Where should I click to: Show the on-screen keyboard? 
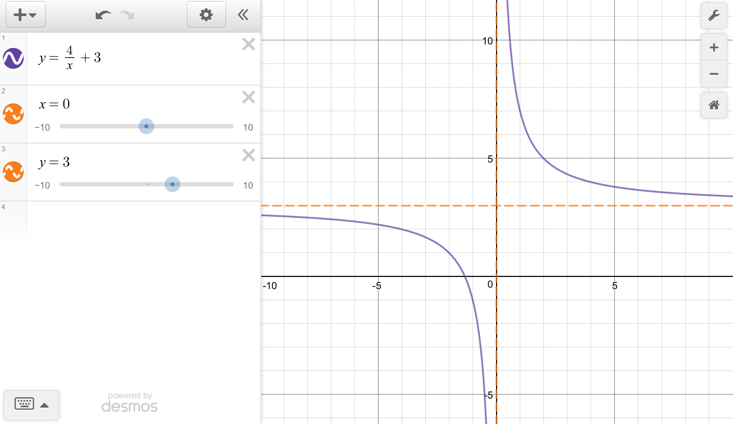click(x=31, y=405)
